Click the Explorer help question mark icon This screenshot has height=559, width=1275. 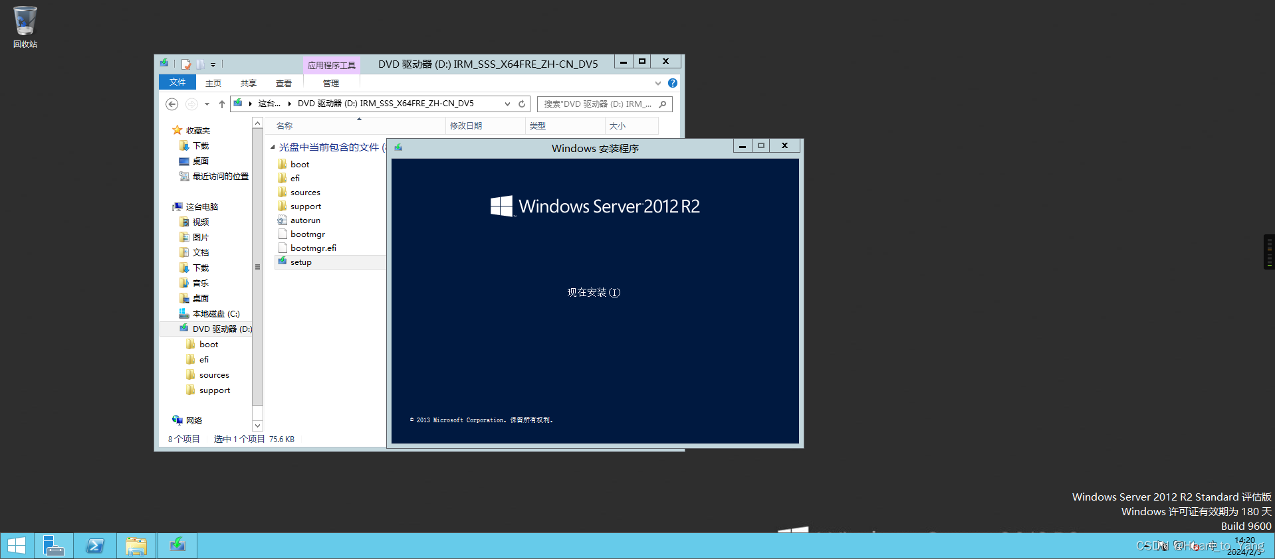tap(673, 83)
